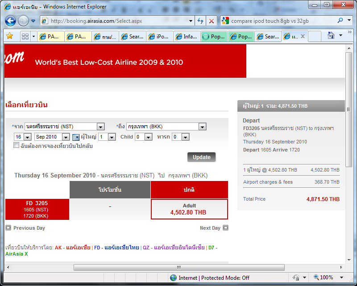Click the Next Day arrow icon
357x286 pixels.
(x=225, y=227)
